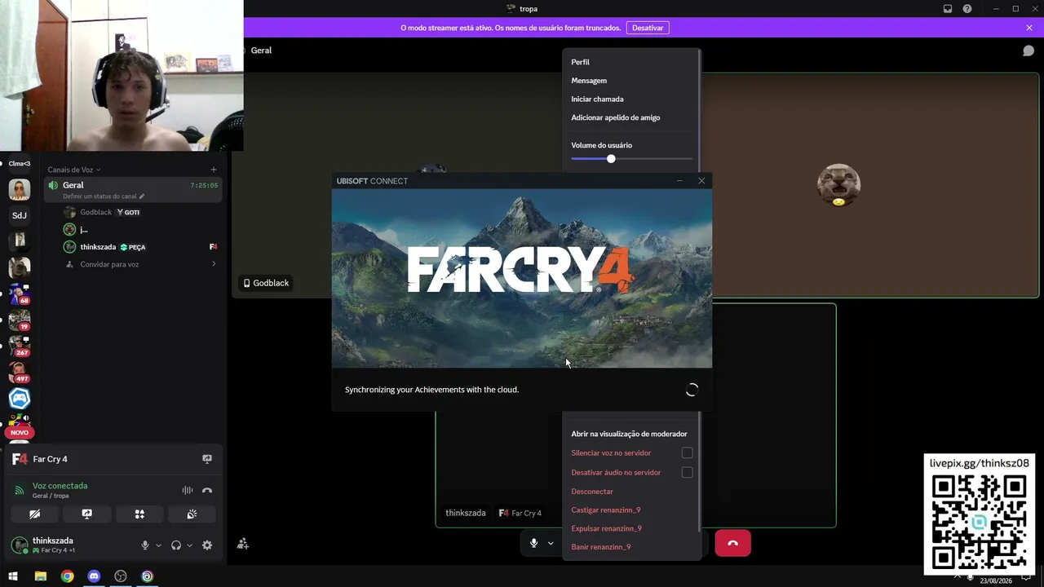Open Chrome from taskbar
The height and width of the screenshot is (587, 1044).
click(67, 576)
